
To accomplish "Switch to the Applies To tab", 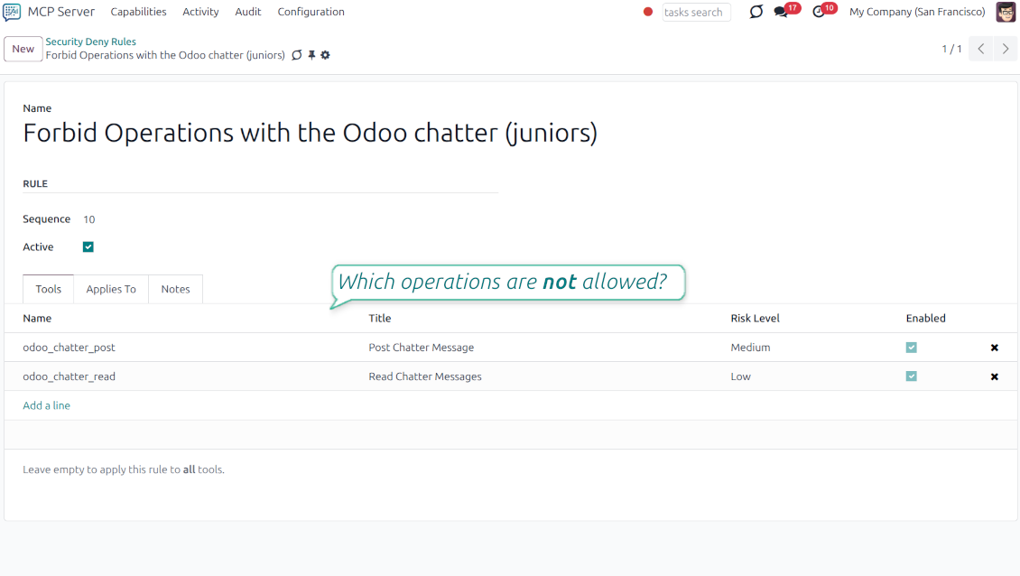I will (110, 289).
